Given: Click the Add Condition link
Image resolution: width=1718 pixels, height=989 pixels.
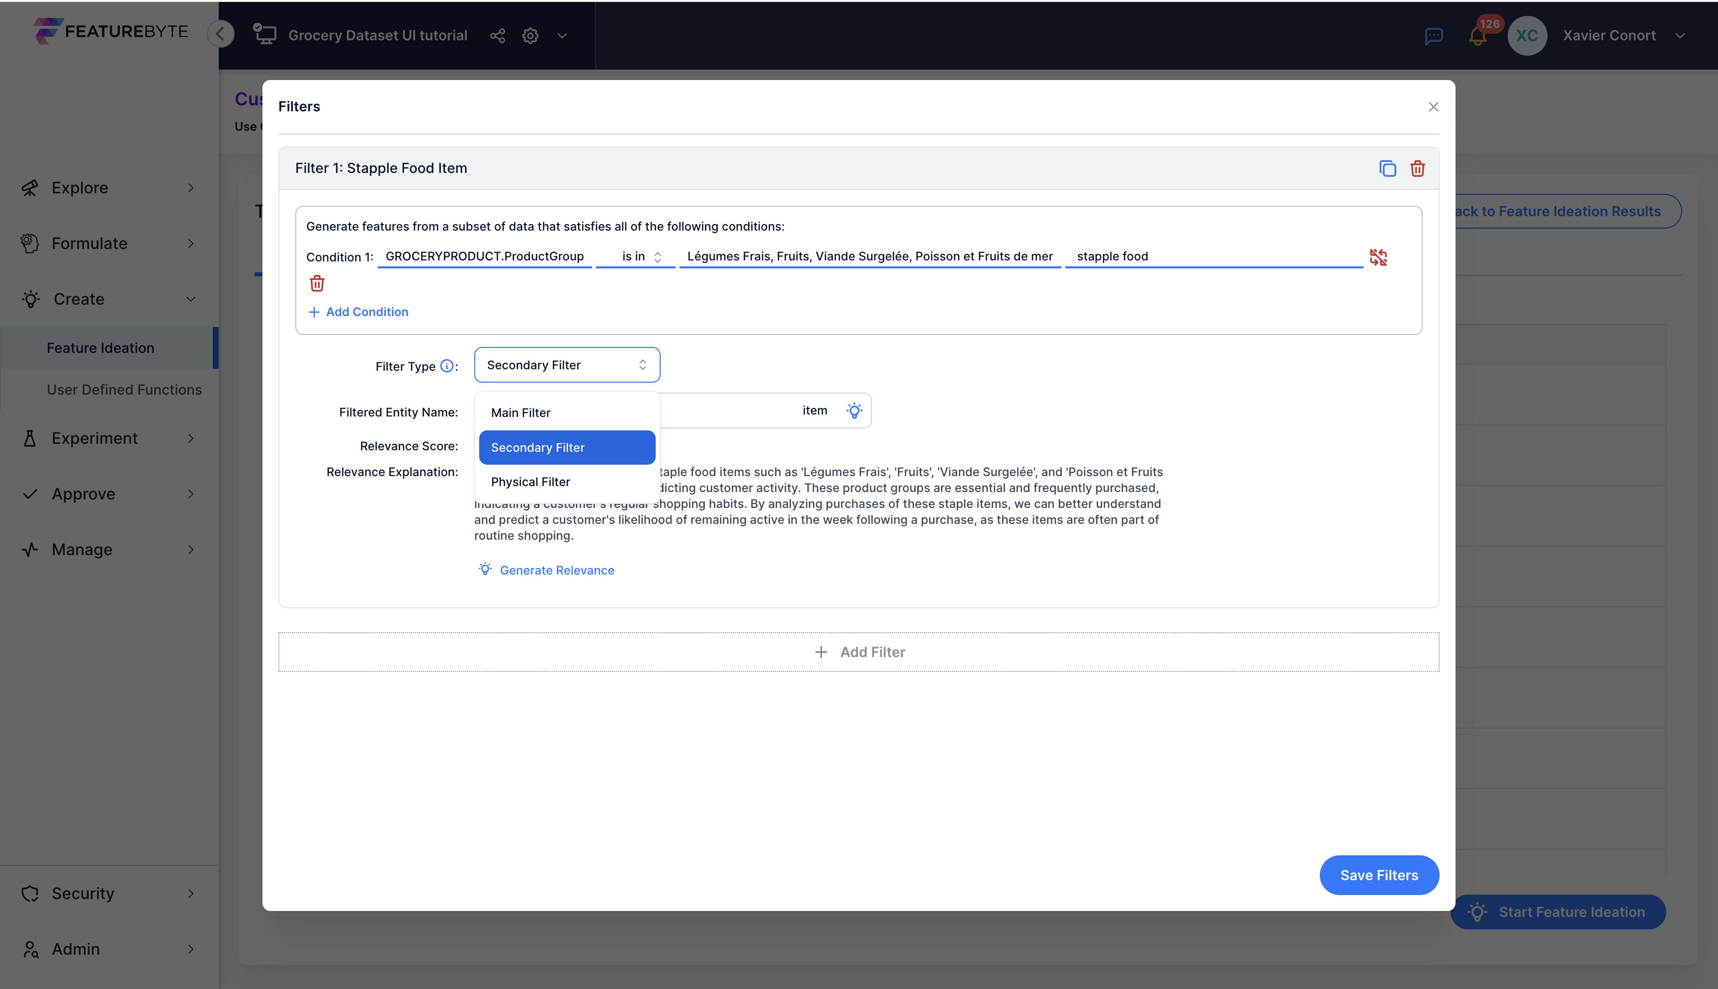Looking at the screenshot, I should click(x=358, y=312).
